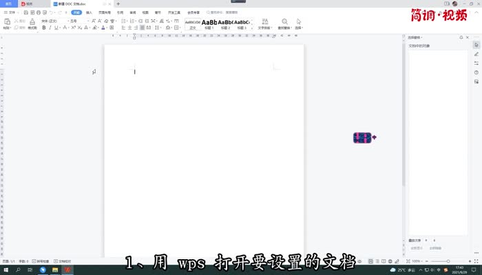This screenshot has width=482, height=275.
Task: Click the Bold formatting icon
Action: (x=44, y=28)
